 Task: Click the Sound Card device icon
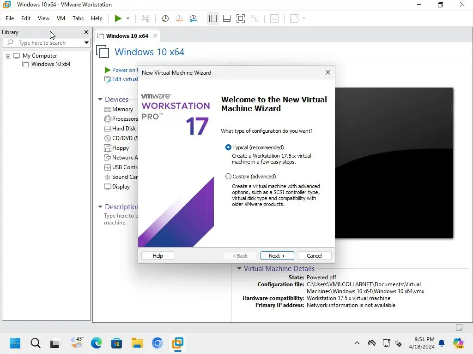107,177
